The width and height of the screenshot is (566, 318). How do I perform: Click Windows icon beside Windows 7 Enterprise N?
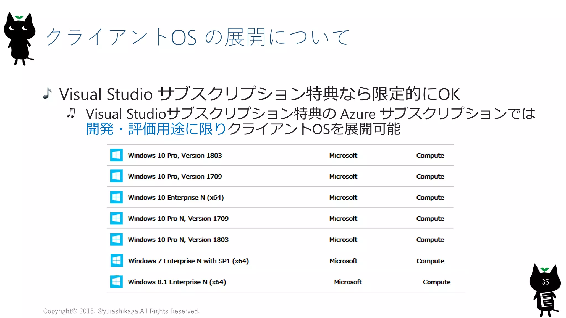point(117,261)
